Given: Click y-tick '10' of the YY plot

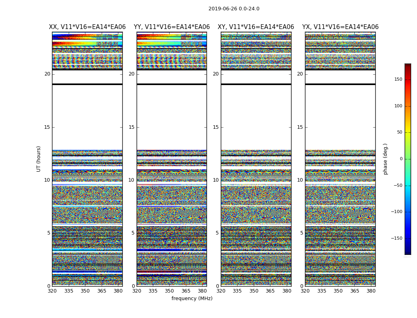Looking at the screenshot, I should click(131, 180).
